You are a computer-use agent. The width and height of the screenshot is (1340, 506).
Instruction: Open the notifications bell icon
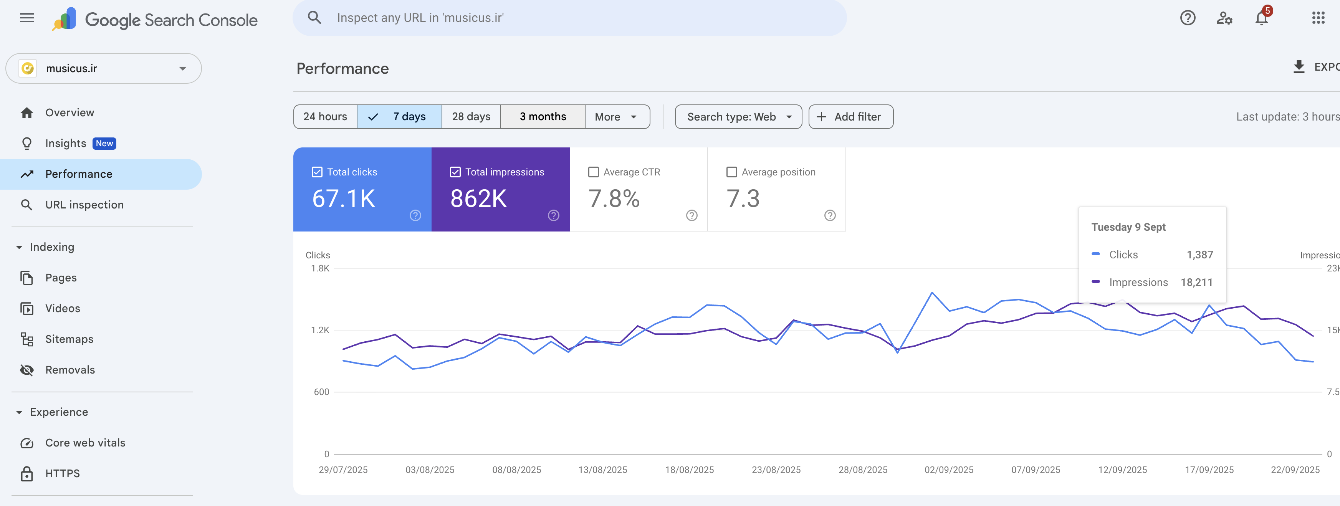(1261, 18)
